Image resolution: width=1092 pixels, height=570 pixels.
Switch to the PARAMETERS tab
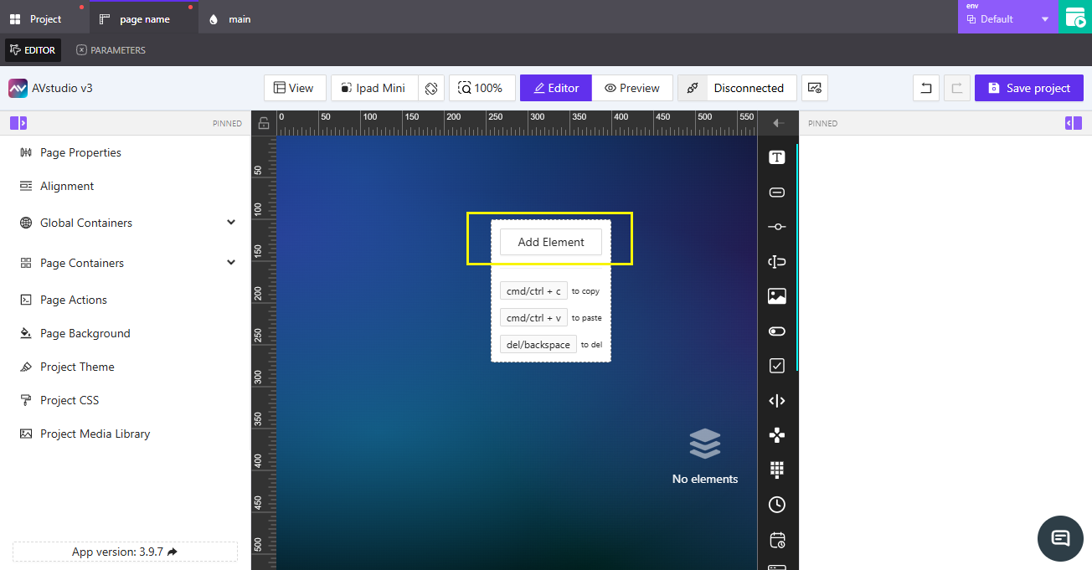pos(110,49)
